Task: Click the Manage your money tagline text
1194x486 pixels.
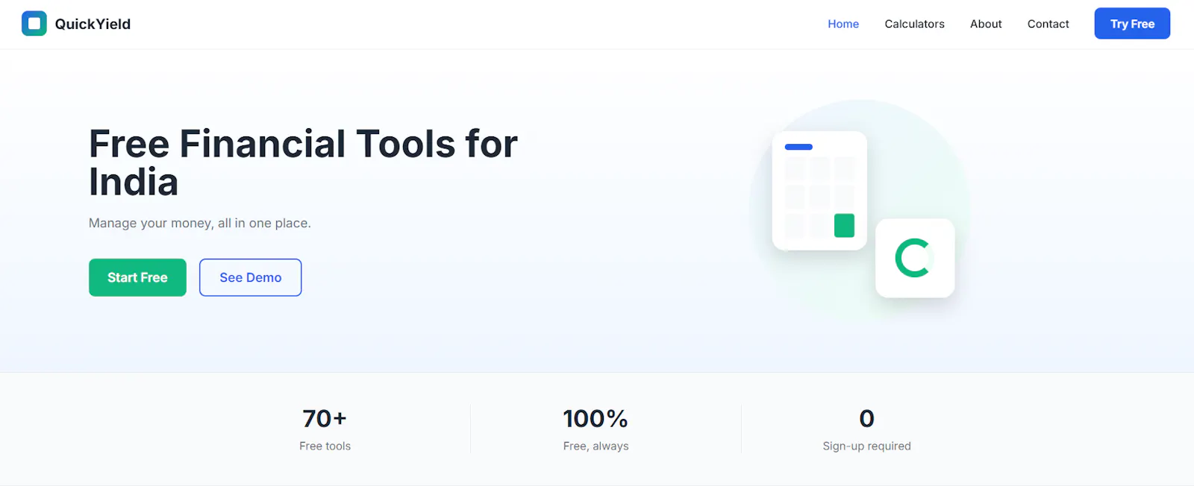Action: pyautogui.click(x=200, y=223)
